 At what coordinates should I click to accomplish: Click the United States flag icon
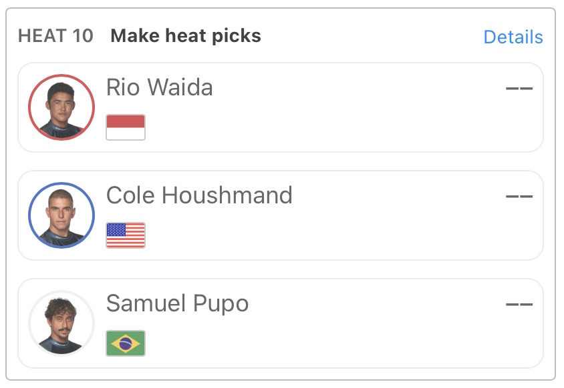point(126,235)
